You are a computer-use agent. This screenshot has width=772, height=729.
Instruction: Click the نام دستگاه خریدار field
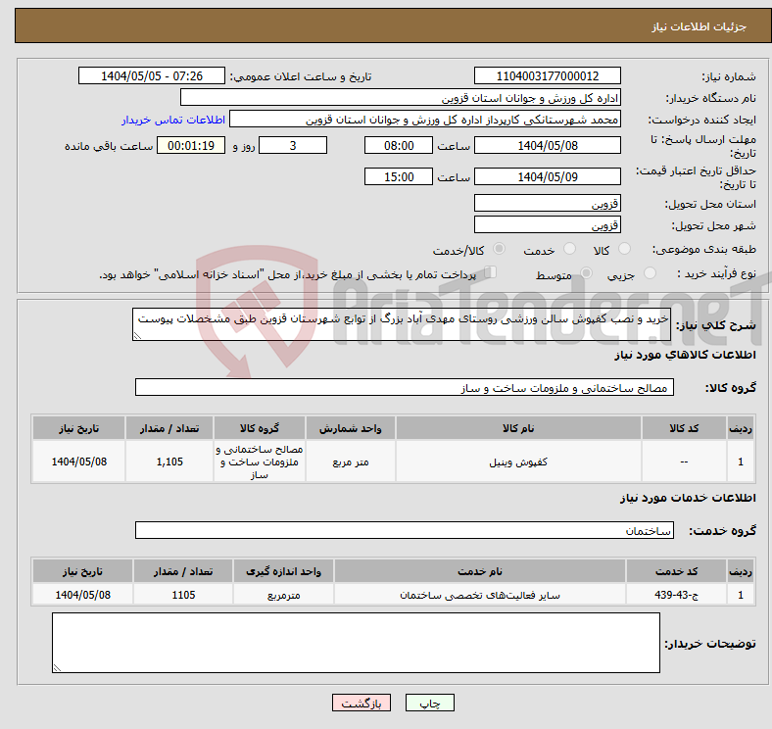coord(401,98)
